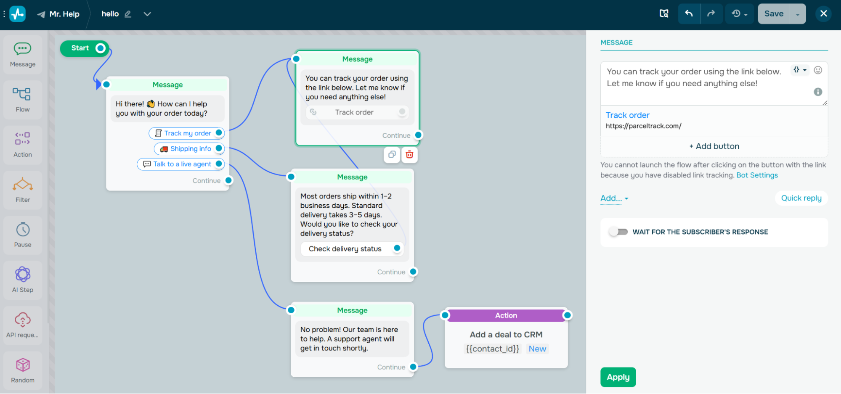Open the emoji picker in the message editor
This screenshot has width=841, height=394.
point(818,70)
